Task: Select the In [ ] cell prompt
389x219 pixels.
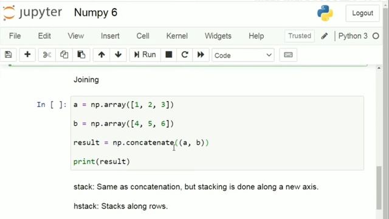Action: coord(52,105)
